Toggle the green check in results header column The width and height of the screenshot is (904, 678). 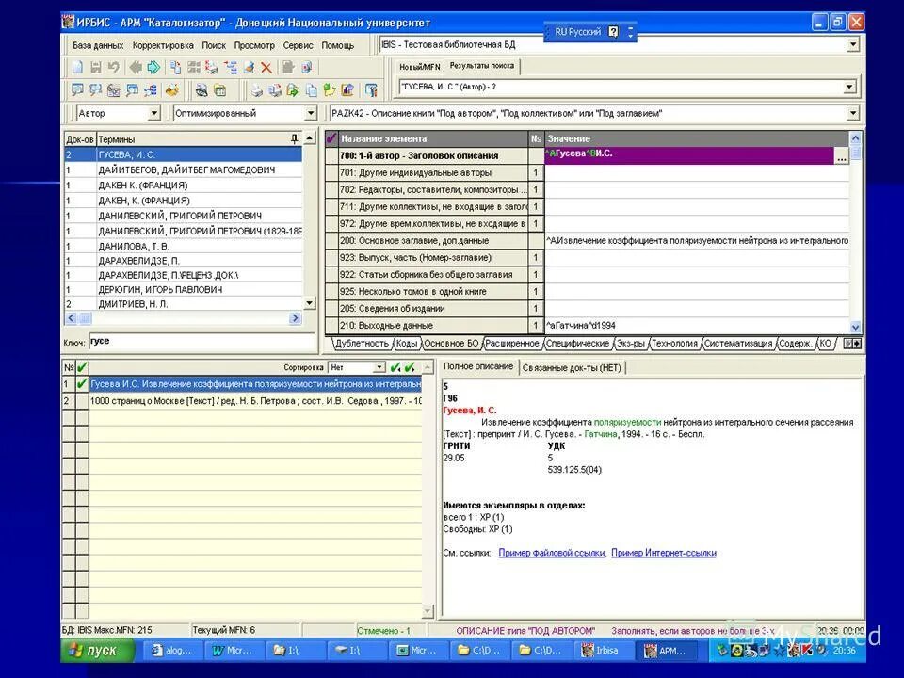click(x=83, y=367)
